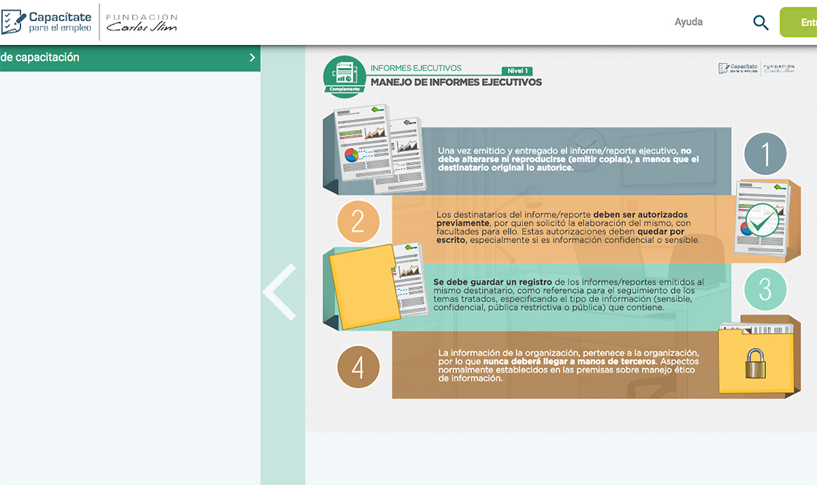817x485 pixels.
Task: Click the teal number 3 circle
Action: tap(765, 290)
